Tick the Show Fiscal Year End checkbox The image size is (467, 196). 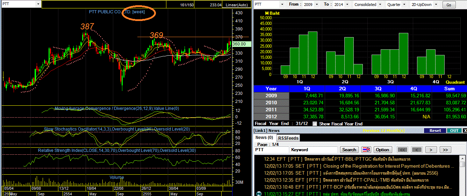(315, 124)
